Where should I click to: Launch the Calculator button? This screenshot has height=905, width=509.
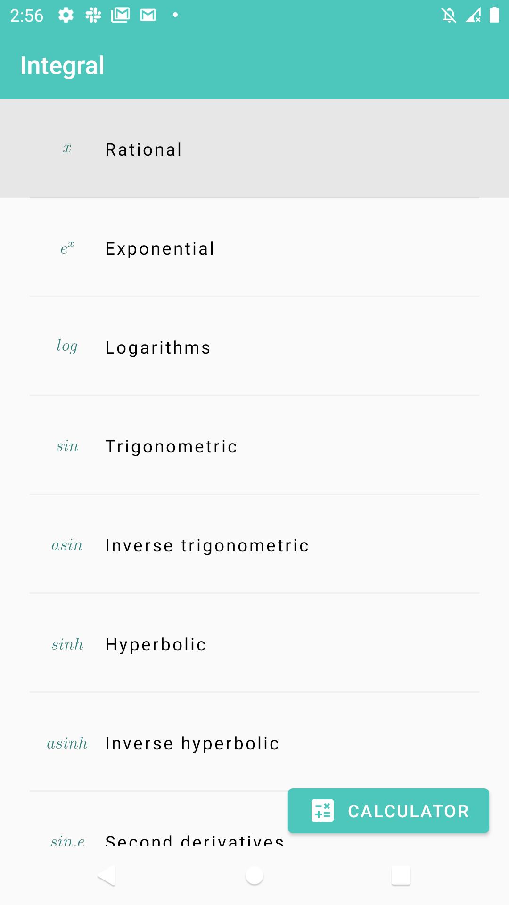tap(388, 811)
